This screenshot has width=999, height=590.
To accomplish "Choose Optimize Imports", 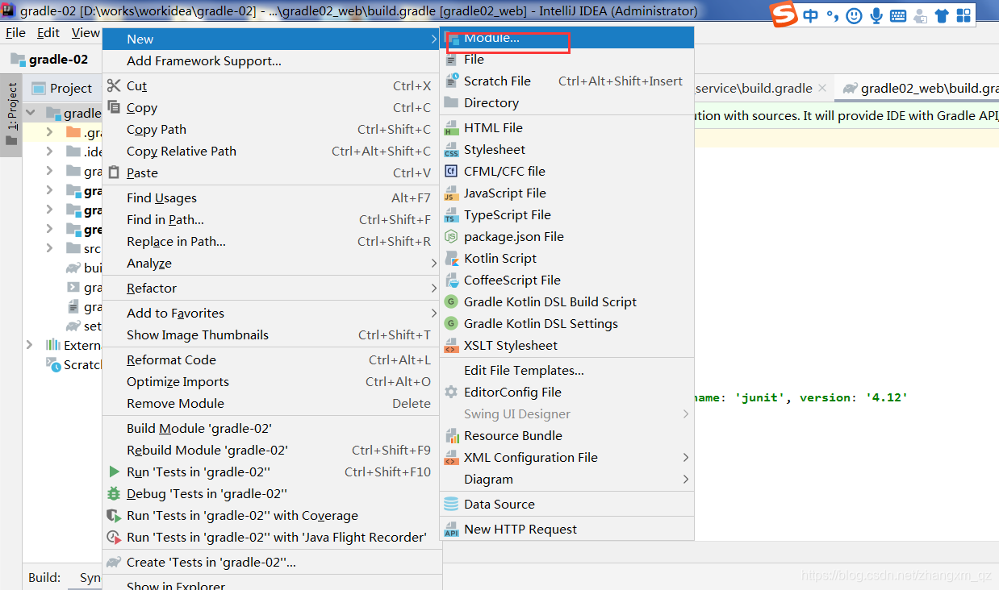I will click(x=271, y=382).
